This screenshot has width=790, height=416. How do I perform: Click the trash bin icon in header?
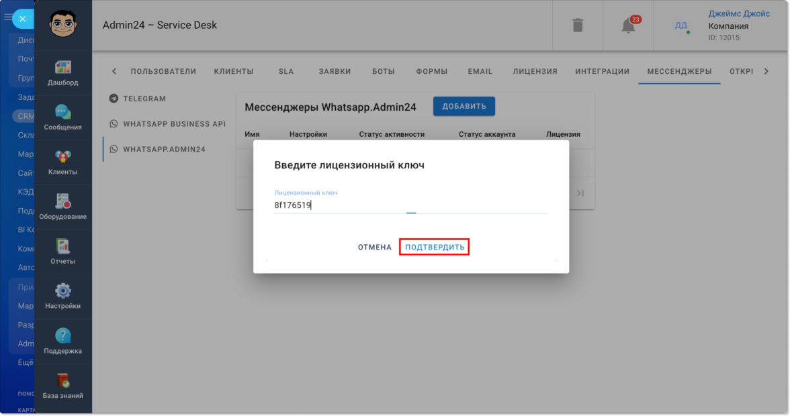tap(578, 25)
